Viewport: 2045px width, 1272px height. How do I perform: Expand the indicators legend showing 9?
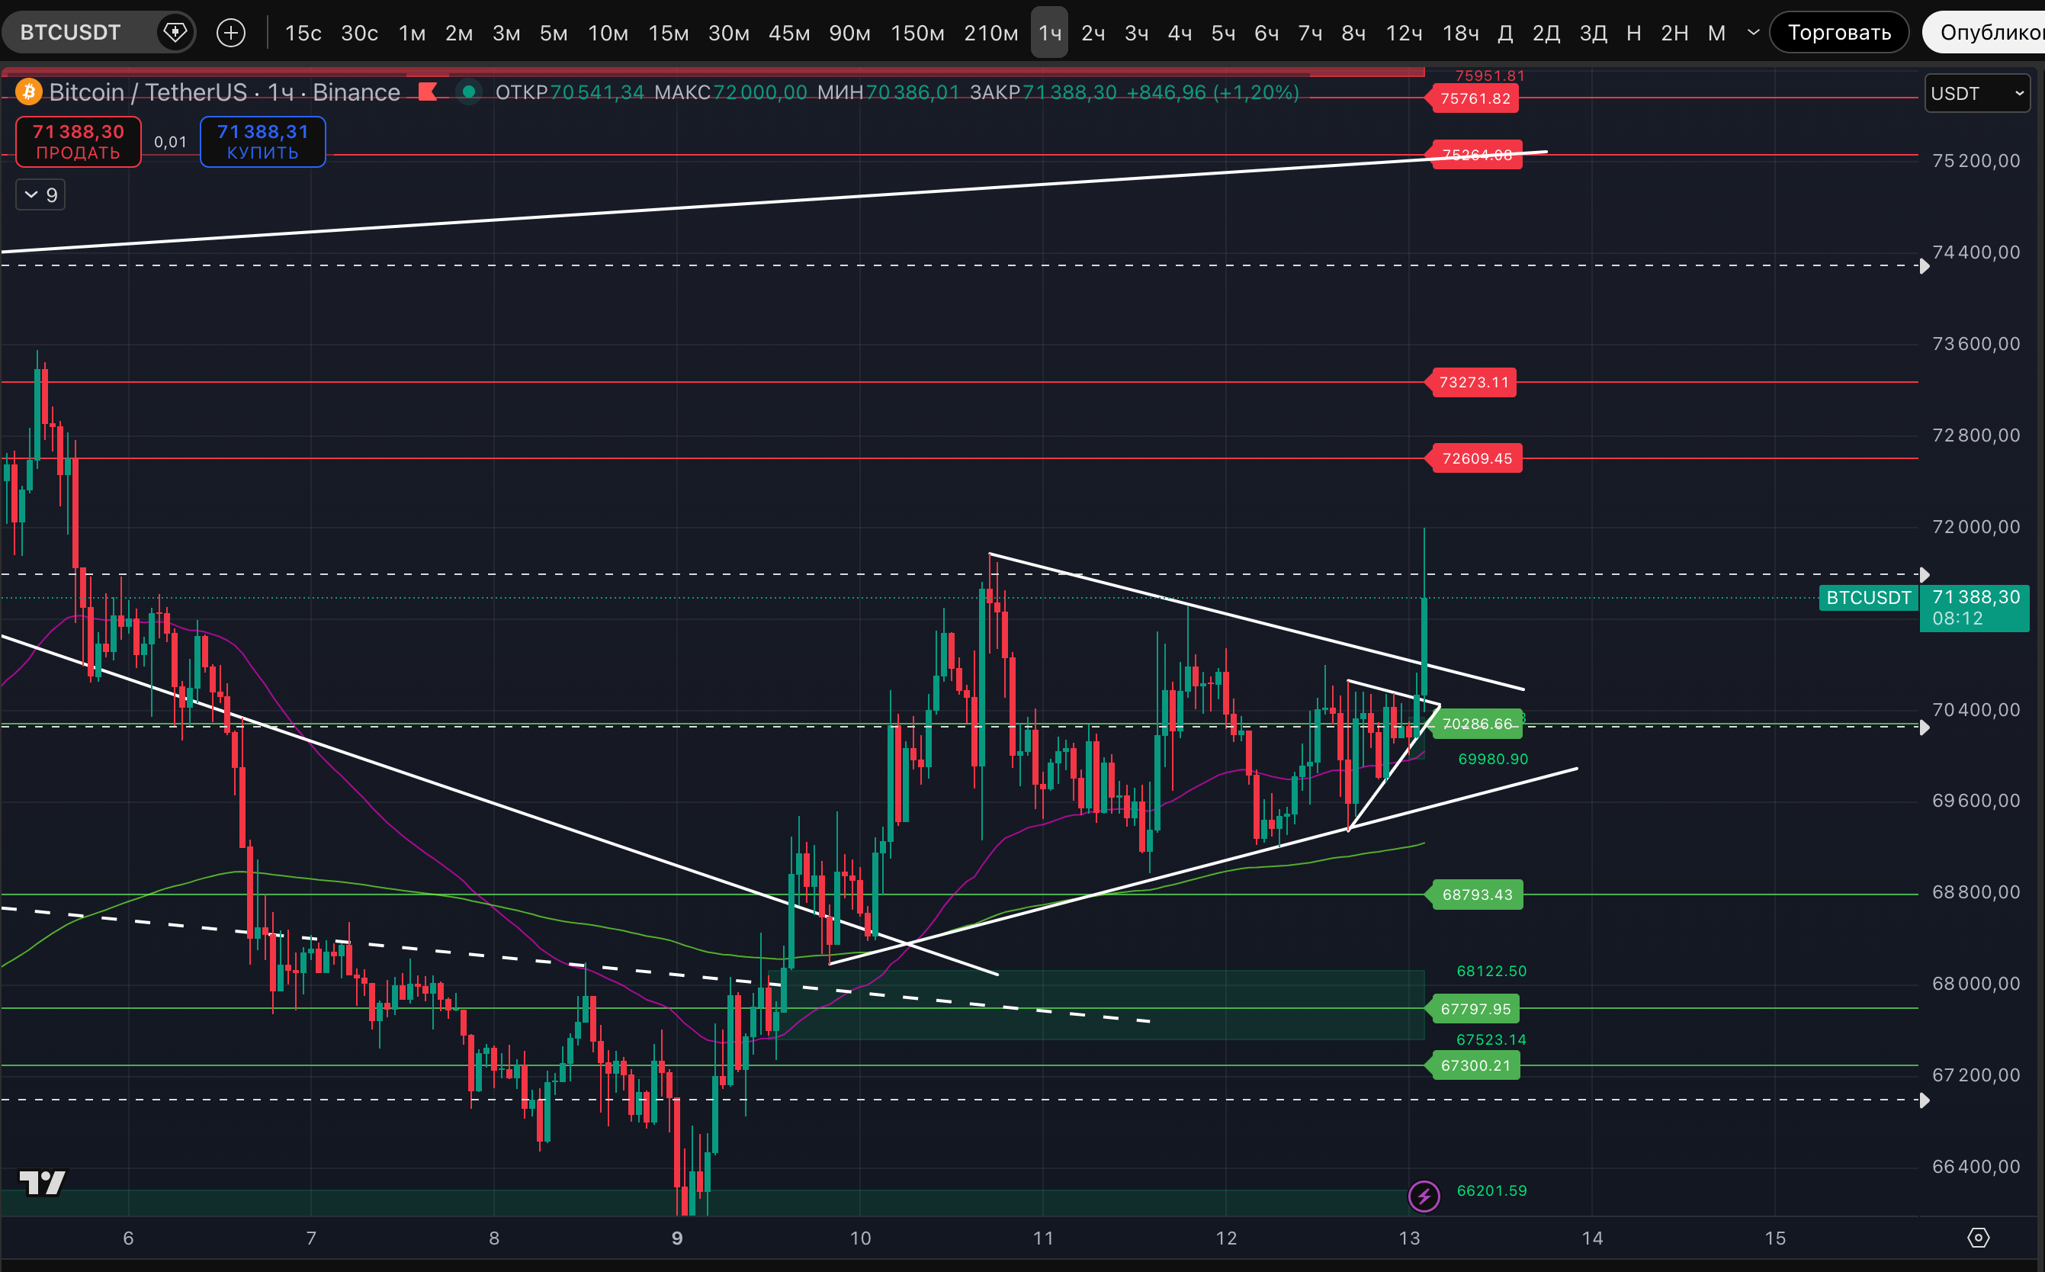coord(40,195)
